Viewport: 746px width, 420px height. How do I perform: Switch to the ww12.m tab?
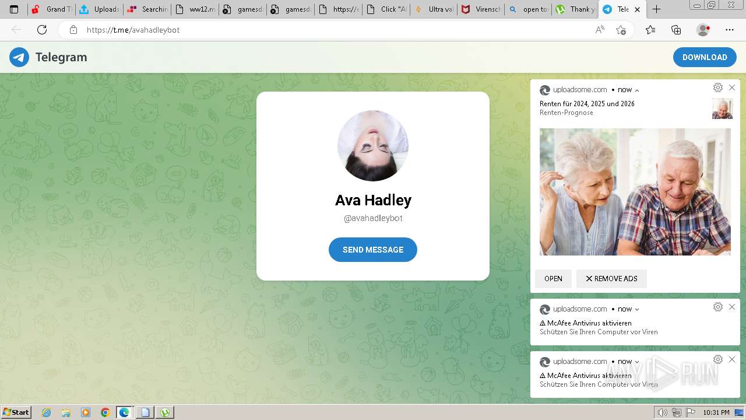[x=195, y=9]
